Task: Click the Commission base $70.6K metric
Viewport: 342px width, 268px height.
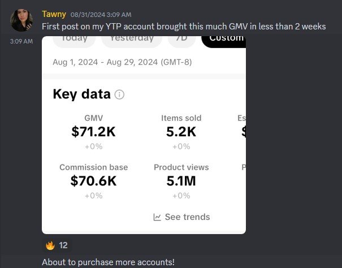Action: pos(93,181)
